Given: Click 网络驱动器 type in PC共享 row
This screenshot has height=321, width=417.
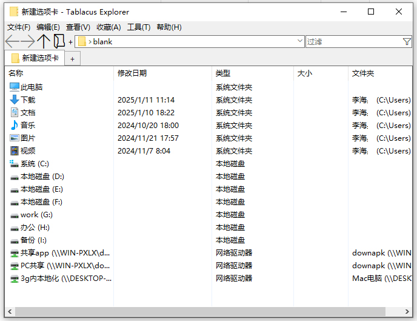Looking at the screenshot, I should pos(234,266).
